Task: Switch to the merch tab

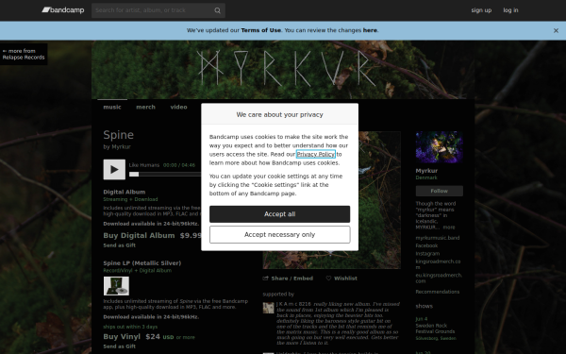Action: 146,107
